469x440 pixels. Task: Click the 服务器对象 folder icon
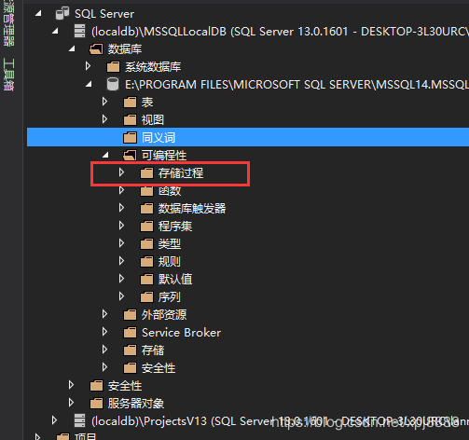tap(96, 404)
